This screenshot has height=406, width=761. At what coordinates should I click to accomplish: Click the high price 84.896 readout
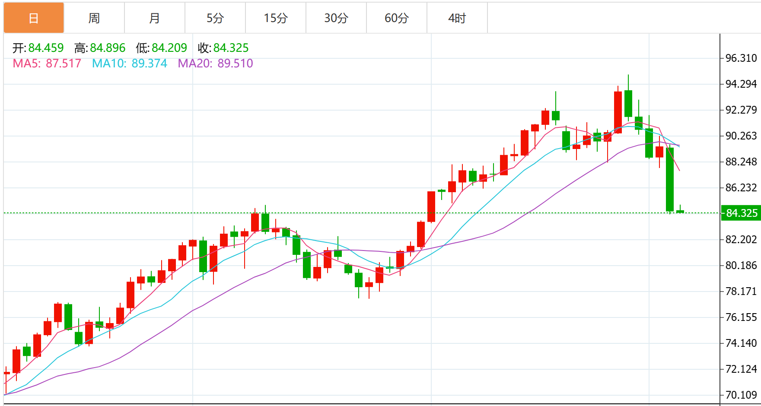[108, 48]
